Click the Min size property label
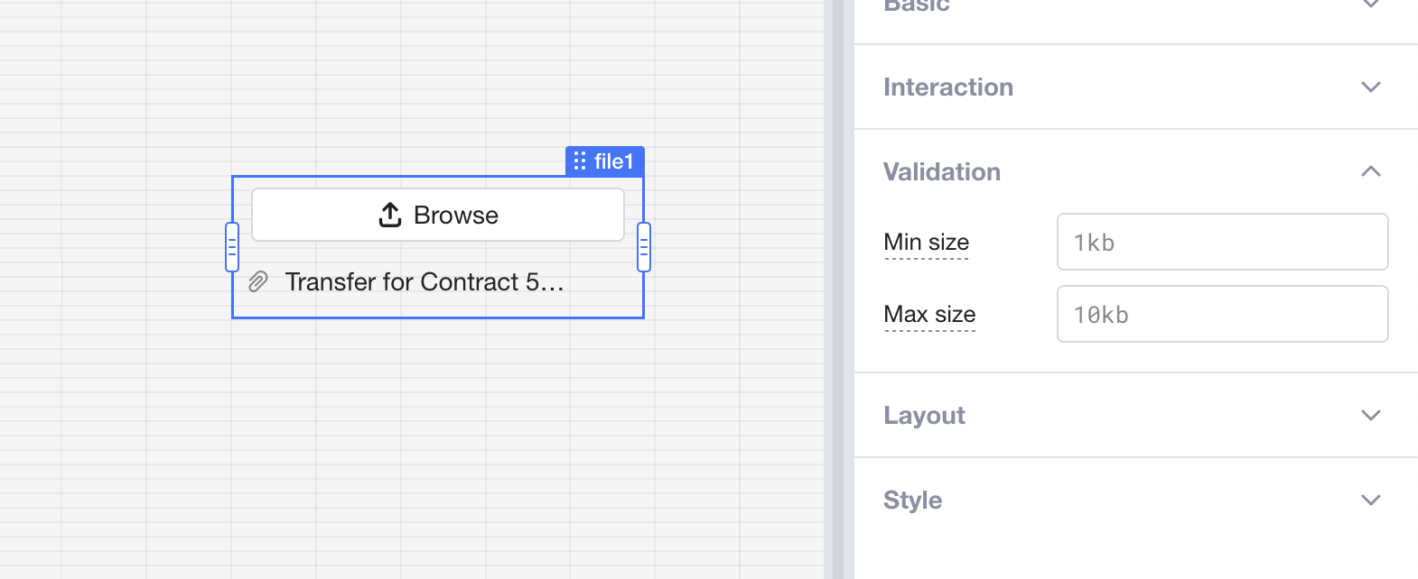The height and width of the screenshot is (579, 1418). 926,243
